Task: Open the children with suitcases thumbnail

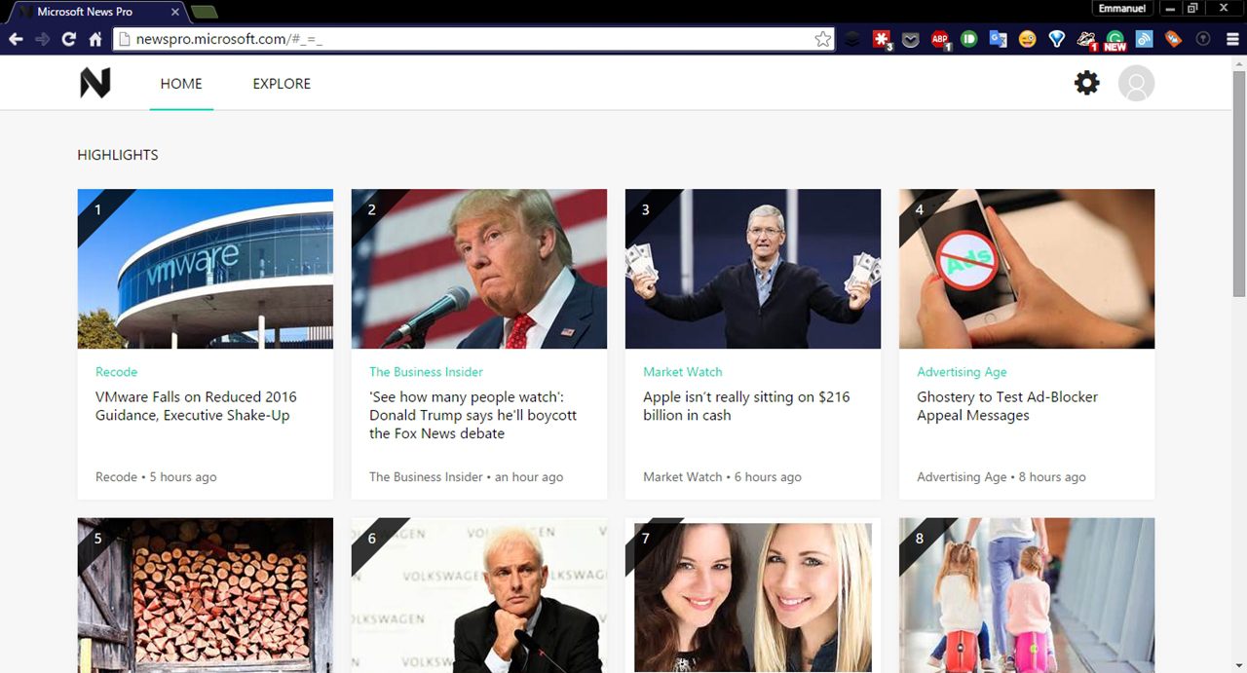Action: click(1027, 595)
